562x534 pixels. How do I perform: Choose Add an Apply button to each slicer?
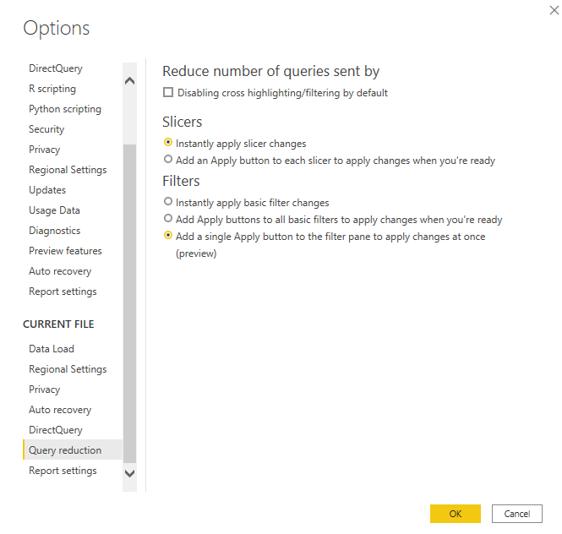tap(168, 159)
